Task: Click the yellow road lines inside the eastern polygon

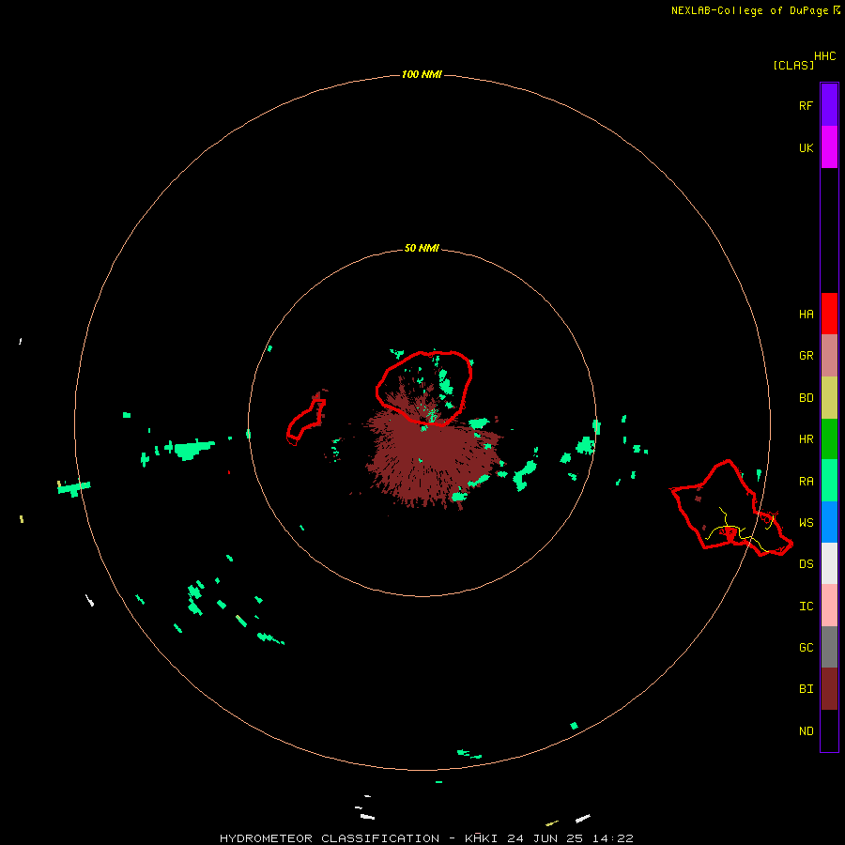Action: point(741,530)
